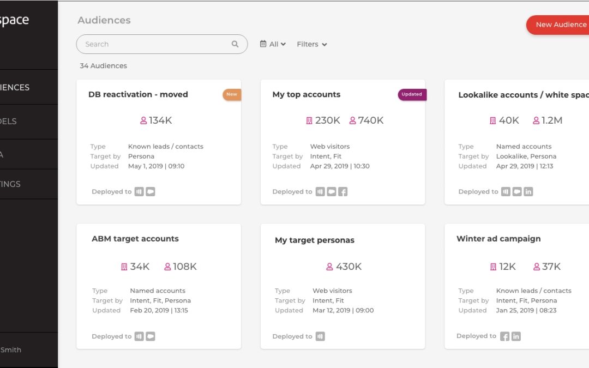Image resolution: width=589 pixels, height=368 pixels.
Task: Click the bars deployment icon on DB reactivation card
Action: [139, 191]
